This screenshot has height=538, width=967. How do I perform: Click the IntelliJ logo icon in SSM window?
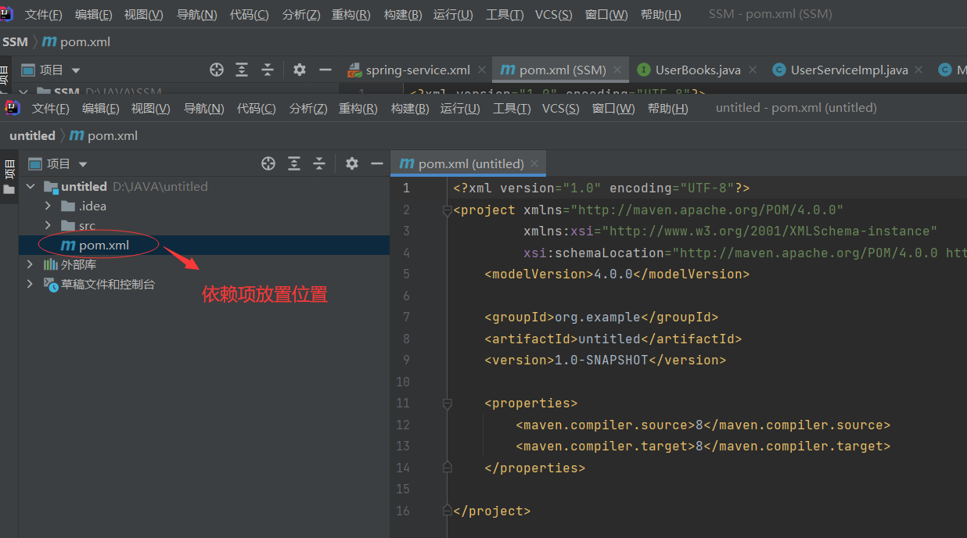(x=5, y=14)
